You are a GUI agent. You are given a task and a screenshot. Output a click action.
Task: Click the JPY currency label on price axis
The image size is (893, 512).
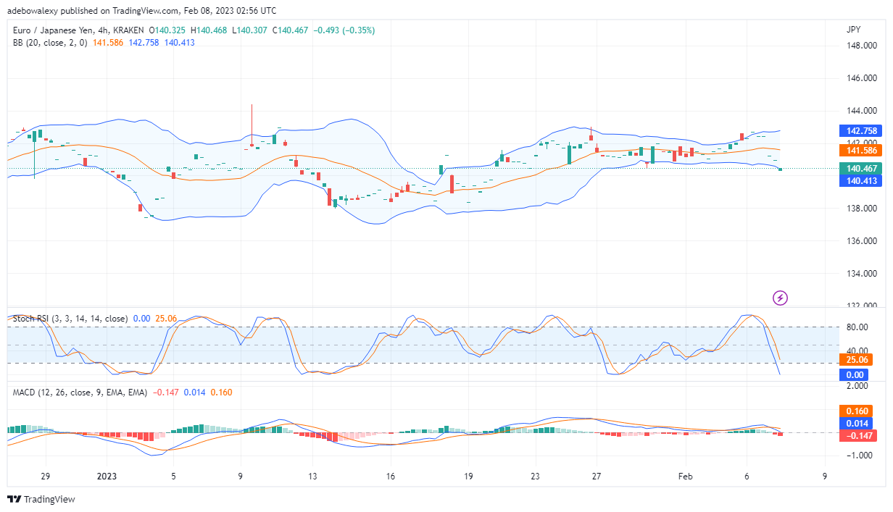[853, 30]
